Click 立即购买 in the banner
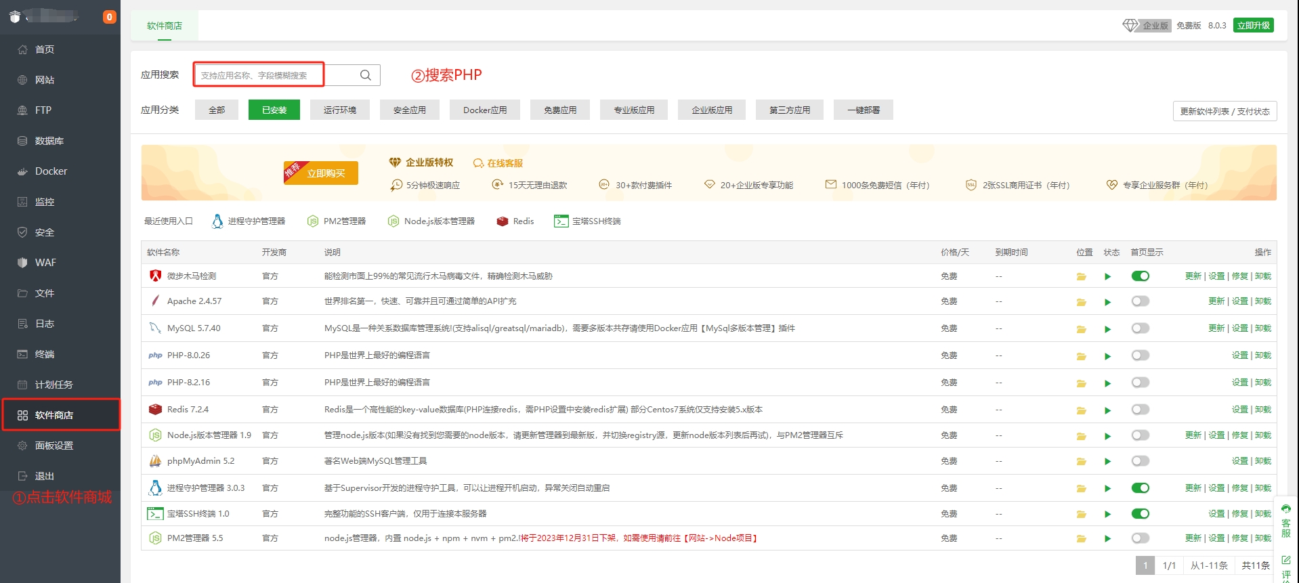This screenshot has width=1299, height=583. [326, 173]
